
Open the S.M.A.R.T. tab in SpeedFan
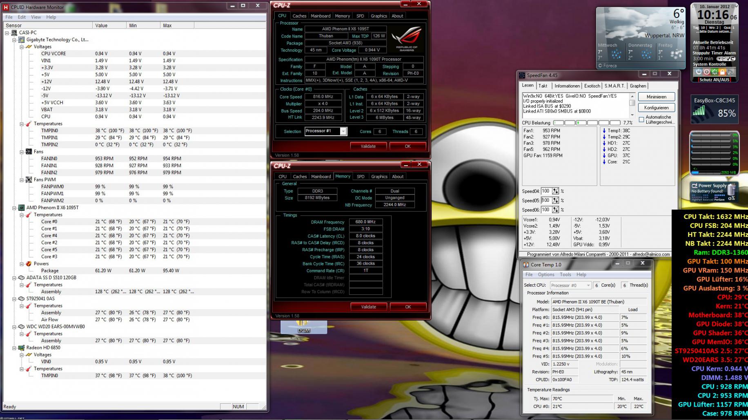coord(614,86)
